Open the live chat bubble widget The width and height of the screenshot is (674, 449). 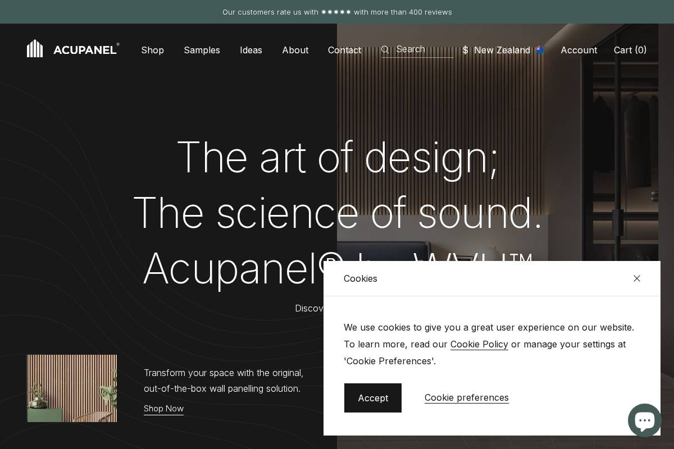(645, 420)
